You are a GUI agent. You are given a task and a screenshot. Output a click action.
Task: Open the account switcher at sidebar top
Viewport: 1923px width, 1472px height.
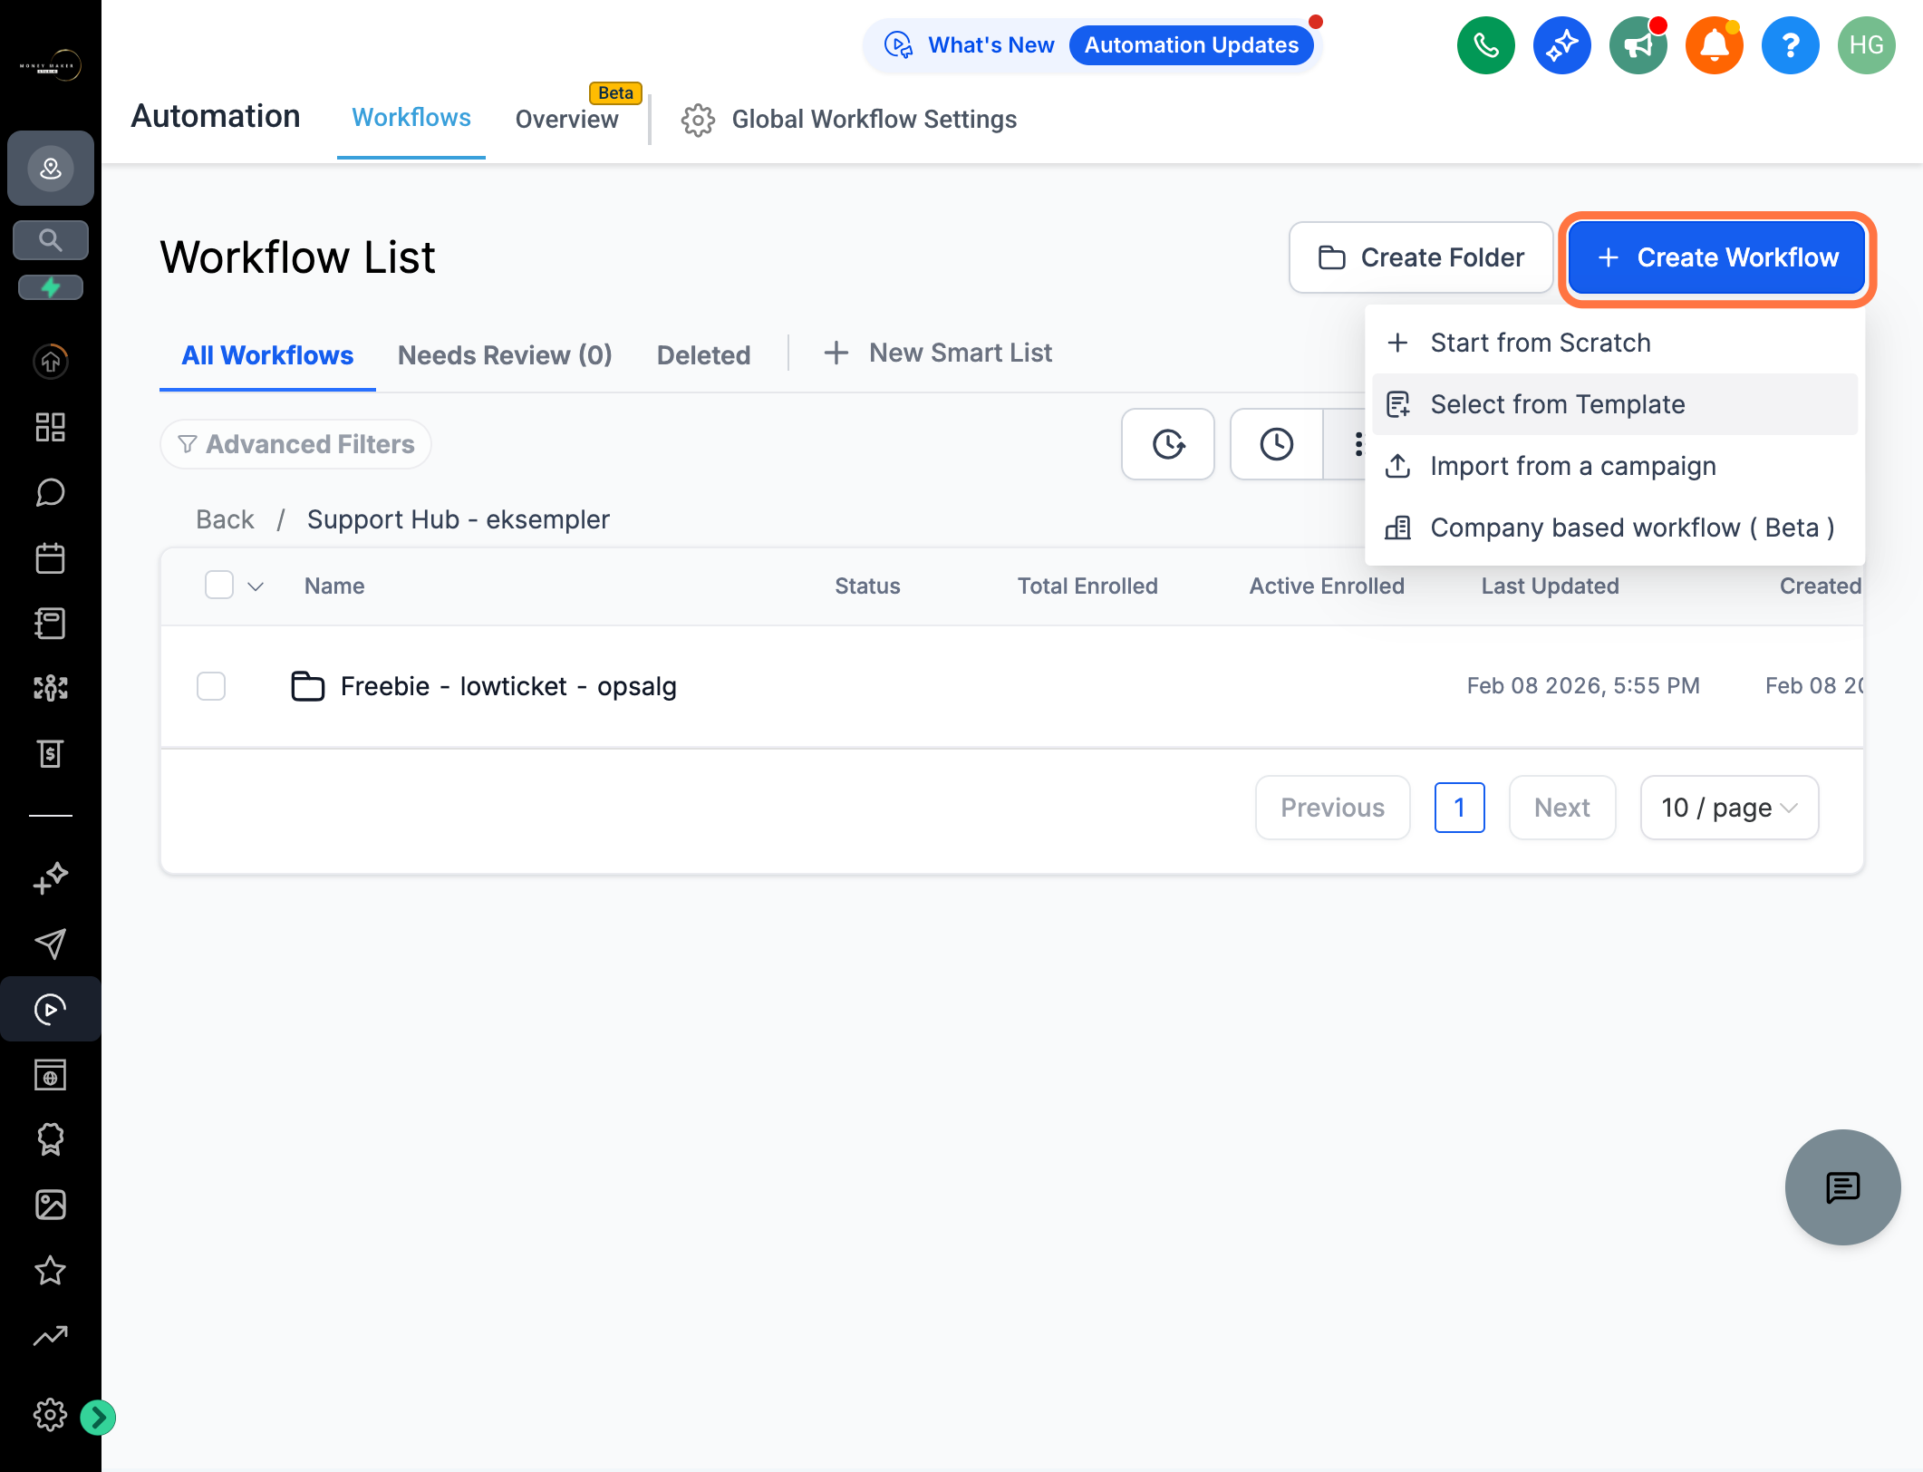[51, 168]
